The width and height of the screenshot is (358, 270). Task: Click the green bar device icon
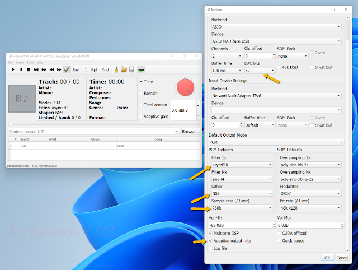click(141, 69)
